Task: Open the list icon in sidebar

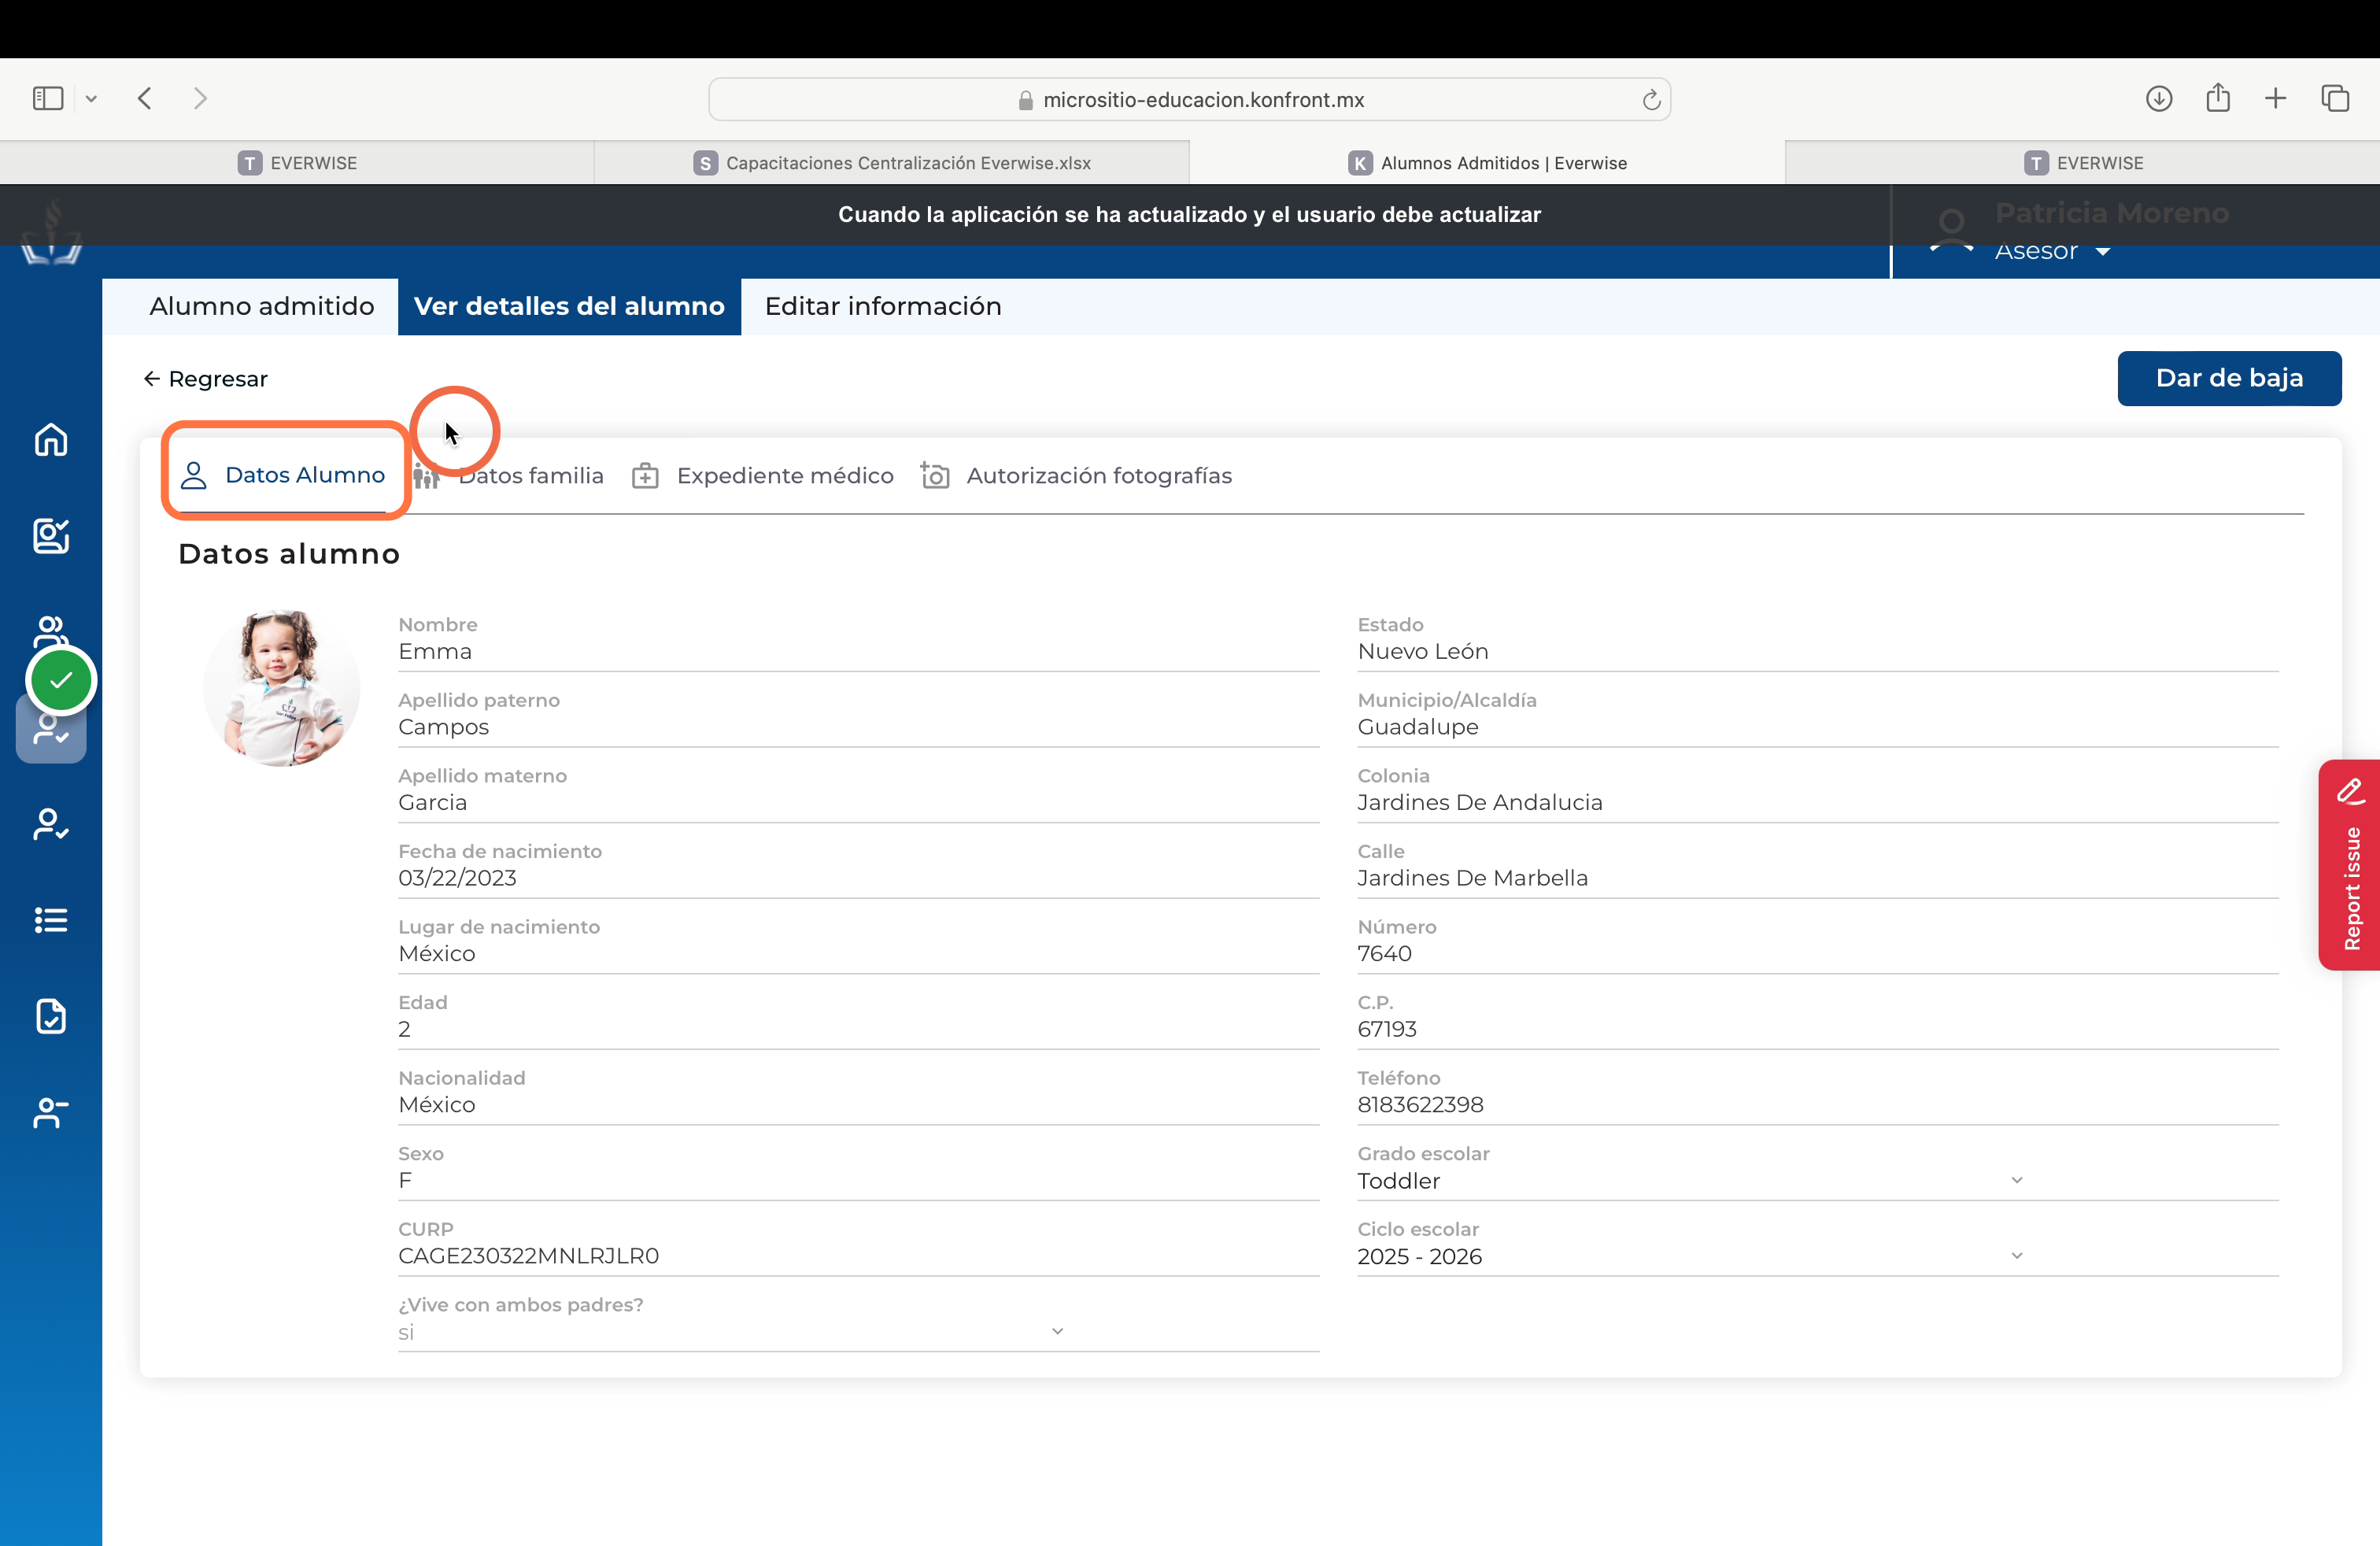Action: click(x=51, y=920)
